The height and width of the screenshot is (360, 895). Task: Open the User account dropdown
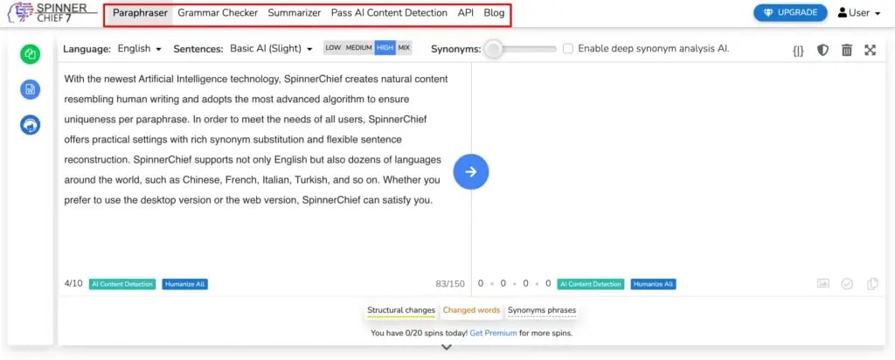tap(858, 13)
